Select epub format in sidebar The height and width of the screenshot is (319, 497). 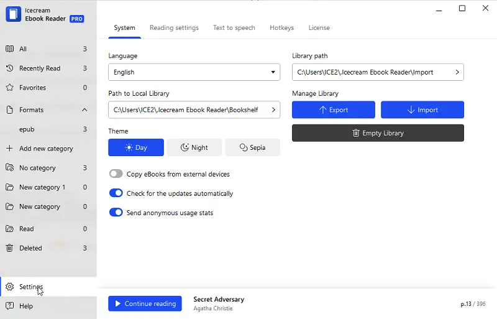coord(48,129)
